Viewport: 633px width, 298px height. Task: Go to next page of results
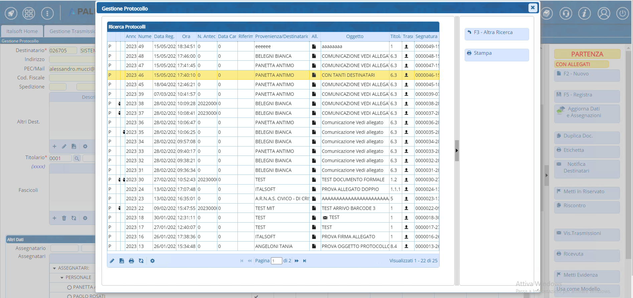tap(297, 261)
